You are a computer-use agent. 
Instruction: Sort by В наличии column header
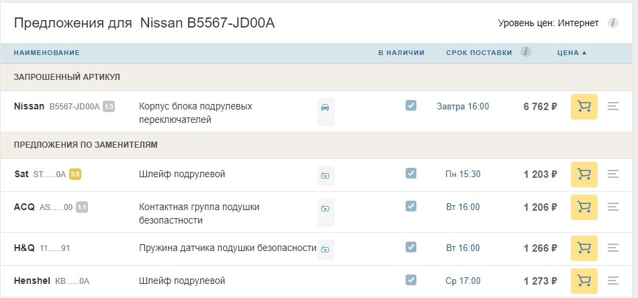coord(401,53)
